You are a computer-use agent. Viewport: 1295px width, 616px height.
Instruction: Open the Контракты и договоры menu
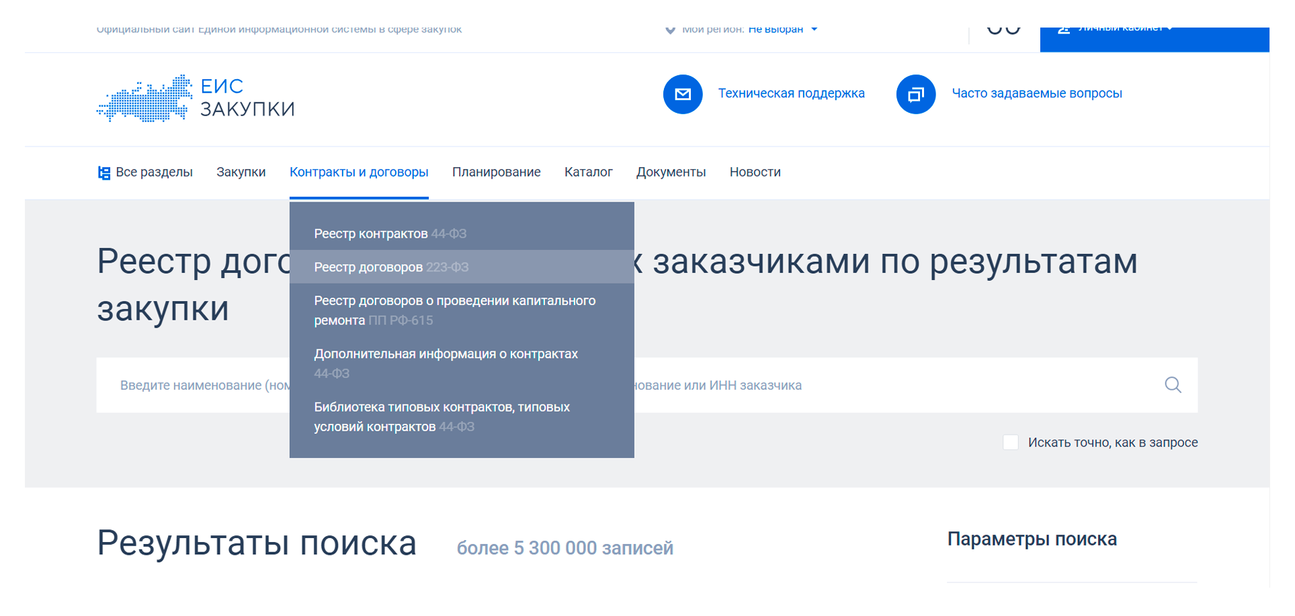click(x=359, y=172)
